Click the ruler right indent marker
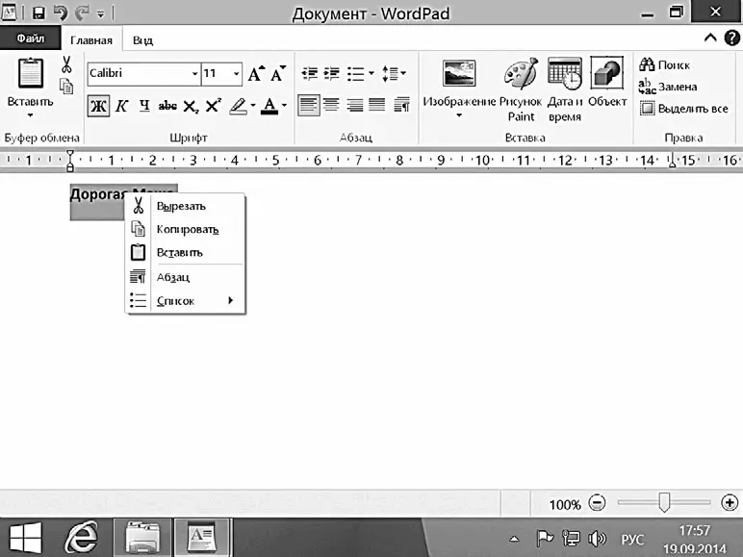 672,162
